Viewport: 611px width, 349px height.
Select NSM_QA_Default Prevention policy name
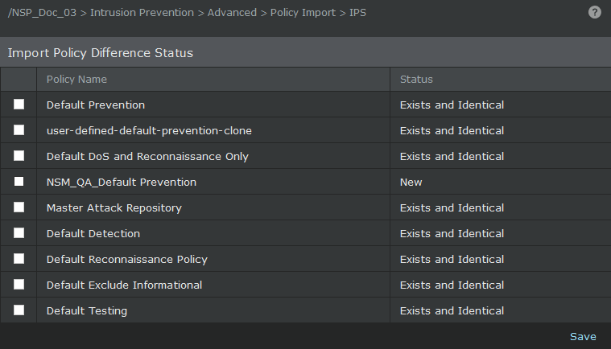point(122,182)
